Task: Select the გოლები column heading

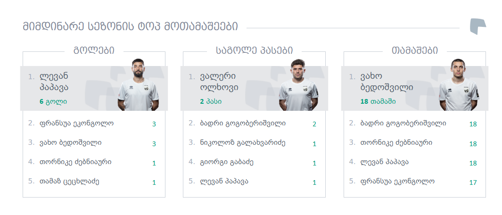Action: click(94, 50)
